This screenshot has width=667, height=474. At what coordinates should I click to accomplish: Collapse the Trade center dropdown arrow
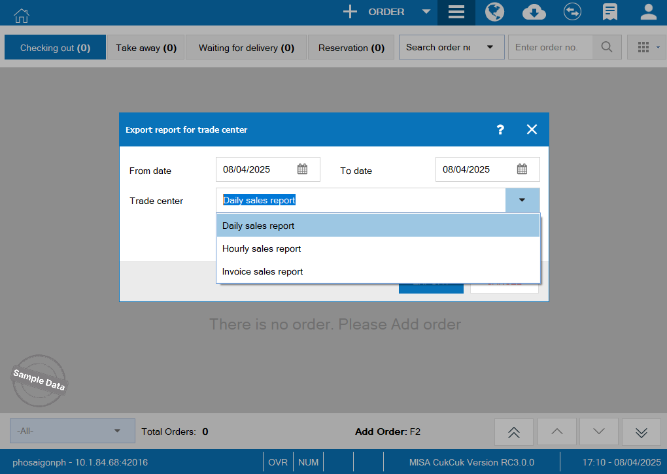coord(522,200)
